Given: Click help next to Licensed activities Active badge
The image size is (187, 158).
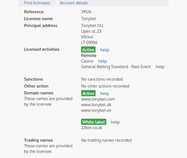Looking at the screenshot, I should point(105,50).
